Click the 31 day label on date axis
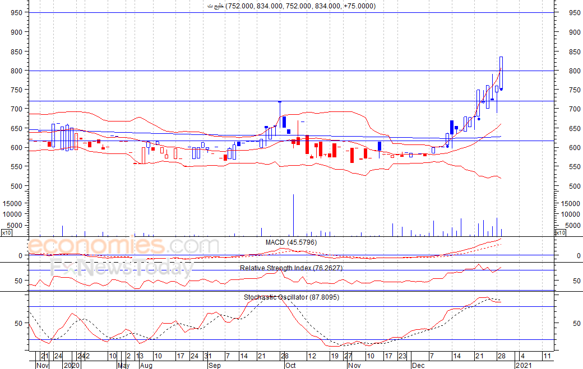This screenshot has width=583, height=369. (x=208, y=356)
